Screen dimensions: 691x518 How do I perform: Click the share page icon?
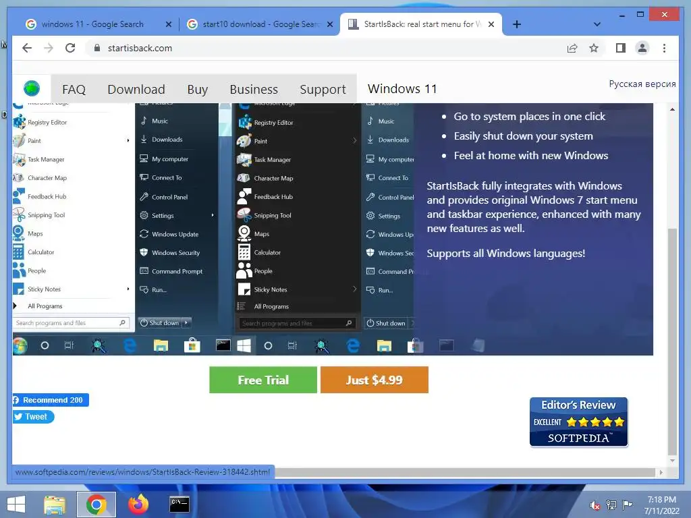pos(572,48)
